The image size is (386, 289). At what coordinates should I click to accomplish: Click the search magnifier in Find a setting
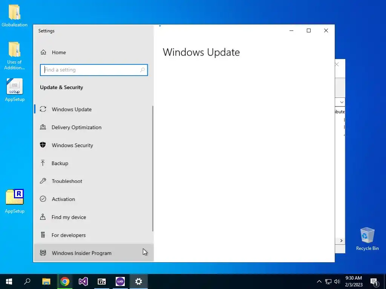click(142, 70)
